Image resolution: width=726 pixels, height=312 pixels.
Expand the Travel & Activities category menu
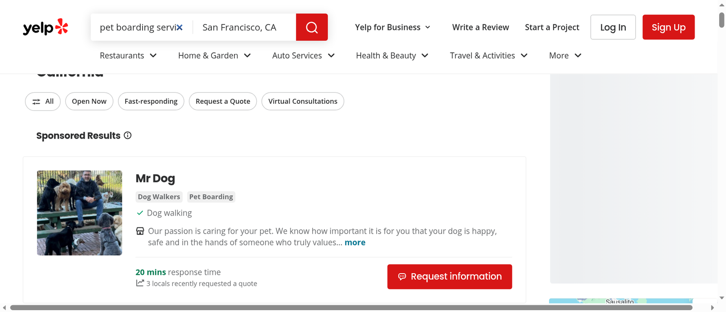click(489, 55)
